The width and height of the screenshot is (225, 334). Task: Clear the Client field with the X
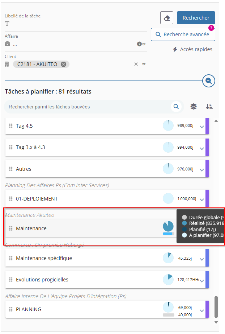(x=136, y=64)
